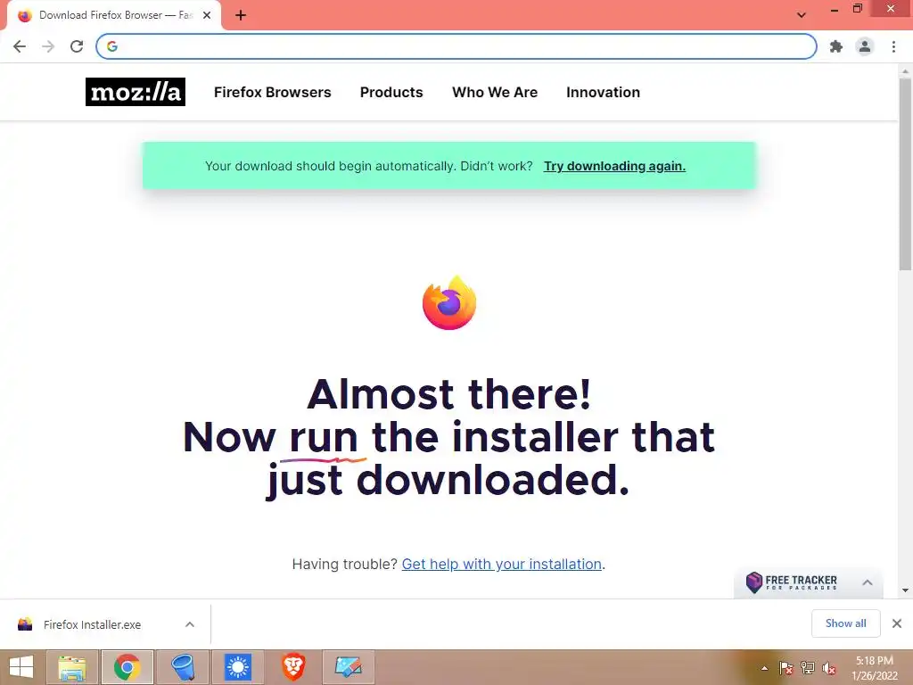Click the muted volume tray icon
Image resolution: width=913 pixels, height=685 pixels.
click(829, 668)
